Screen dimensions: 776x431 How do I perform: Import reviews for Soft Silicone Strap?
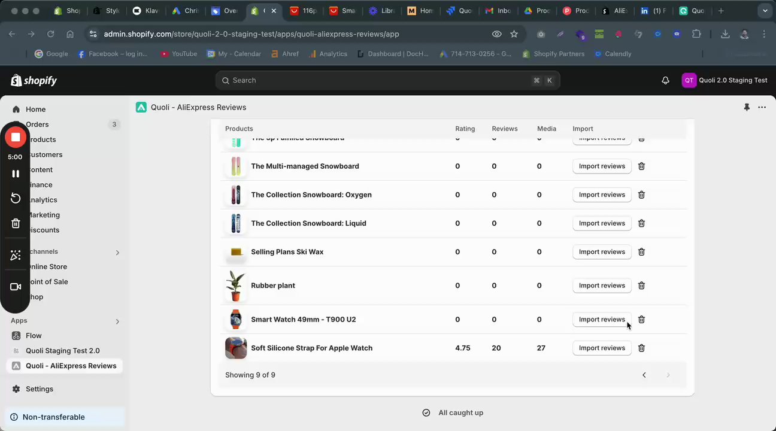(602, 348)
